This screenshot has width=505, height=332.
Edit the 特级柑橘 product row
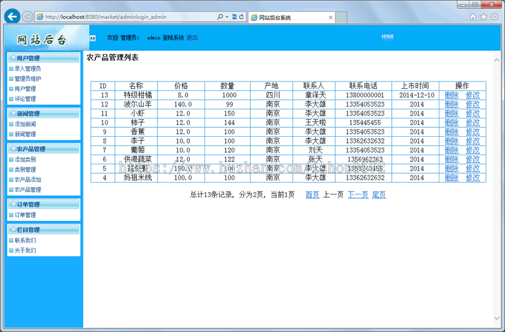[x=473, y=95]
